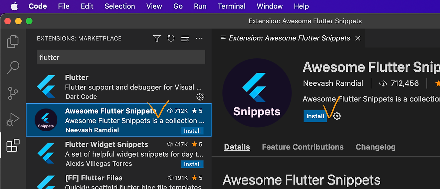Install Flutter Widget Snippets extension
The width and height of the screenshot is (440, 189).
(x=192, y=164)
